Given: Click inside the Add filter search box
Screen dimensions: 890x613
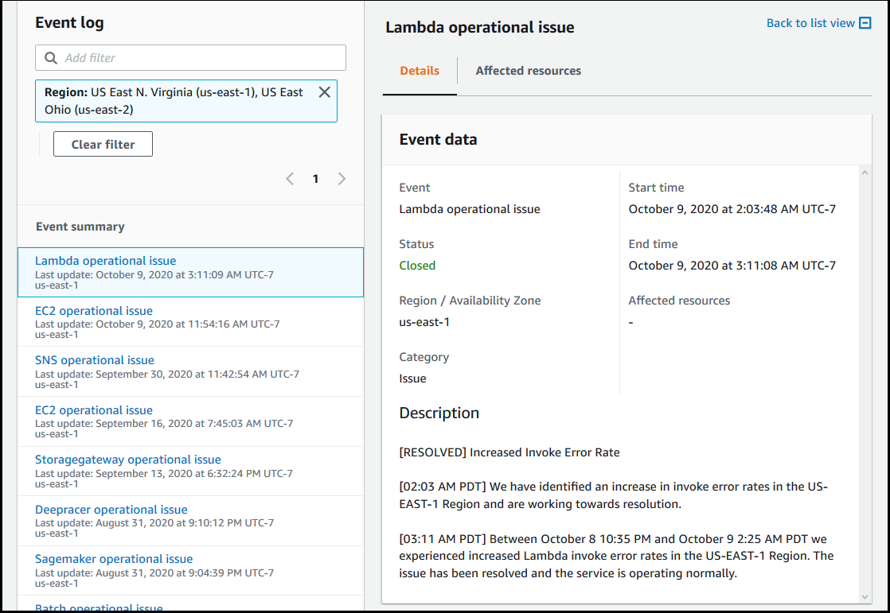Looking at the screenshot, I should (x=191, y=57).
